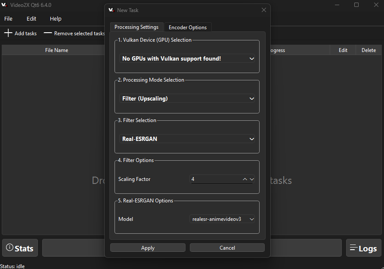Viewport: 384px width, 269px height.
Task: Select the Processing Settings tab
Action: (136, 27)
